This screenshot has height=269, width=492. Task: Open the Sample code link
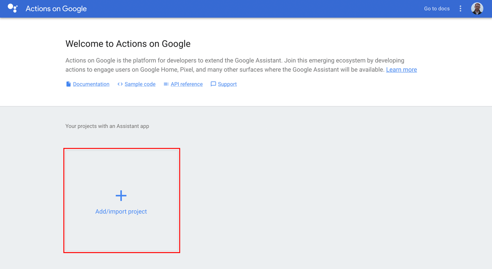pyautogui.click(x=140, y=84)
